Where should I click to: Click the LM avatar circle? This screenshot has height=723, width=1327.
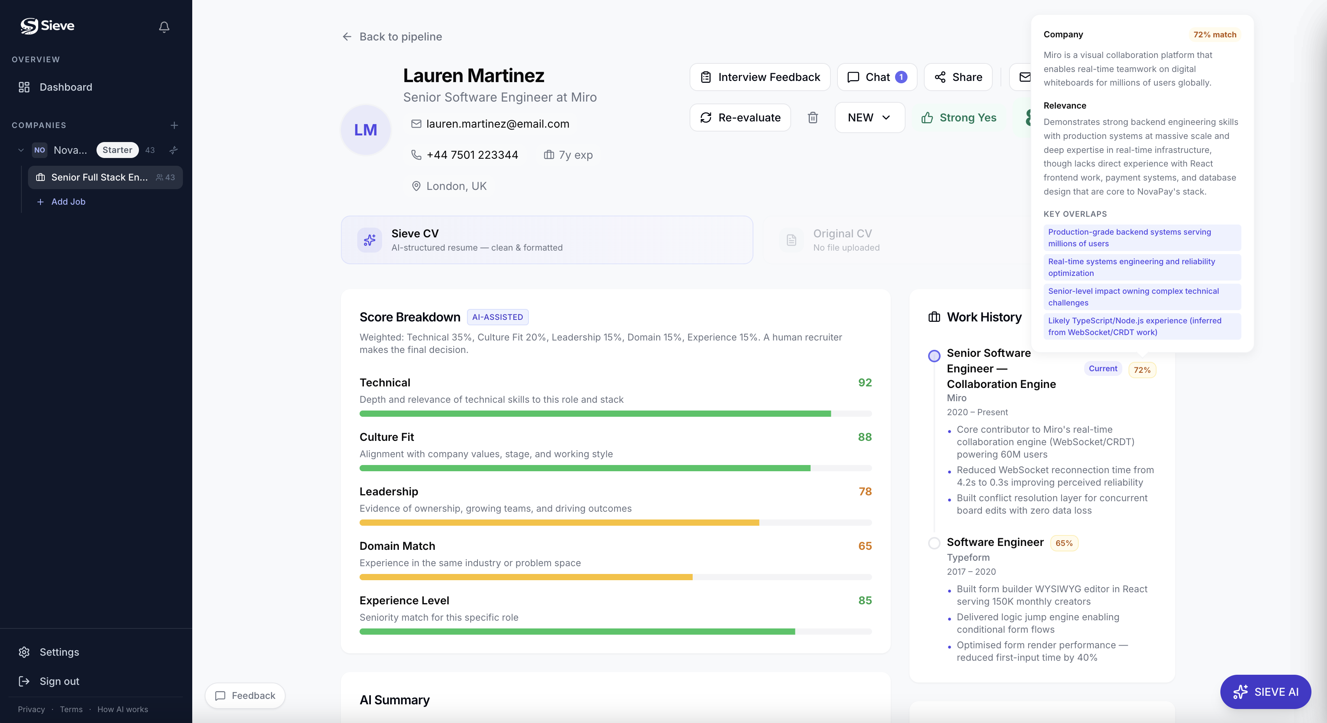pyautogui.click(x=365, y=130)
